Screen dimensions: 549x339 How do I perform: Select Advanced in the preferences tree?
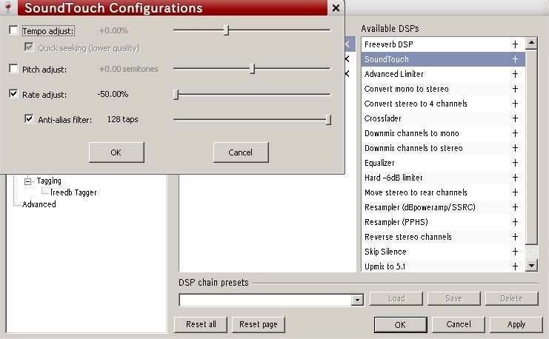pos(39,204)
